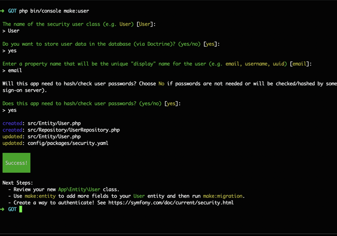The image size is (337, 236).
Task: Click 'created: src/Entity/User.php' line
Action: 41,123
